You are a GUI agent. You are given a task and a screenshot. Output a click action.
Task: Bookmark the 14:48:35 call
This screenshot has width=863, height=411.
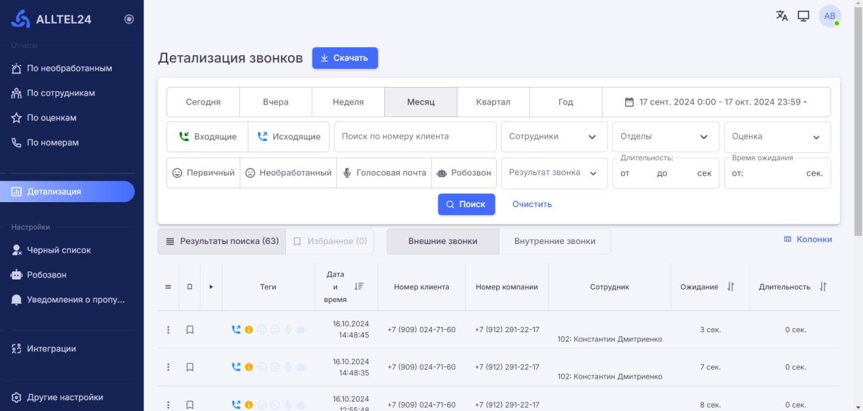click(189, 367)
